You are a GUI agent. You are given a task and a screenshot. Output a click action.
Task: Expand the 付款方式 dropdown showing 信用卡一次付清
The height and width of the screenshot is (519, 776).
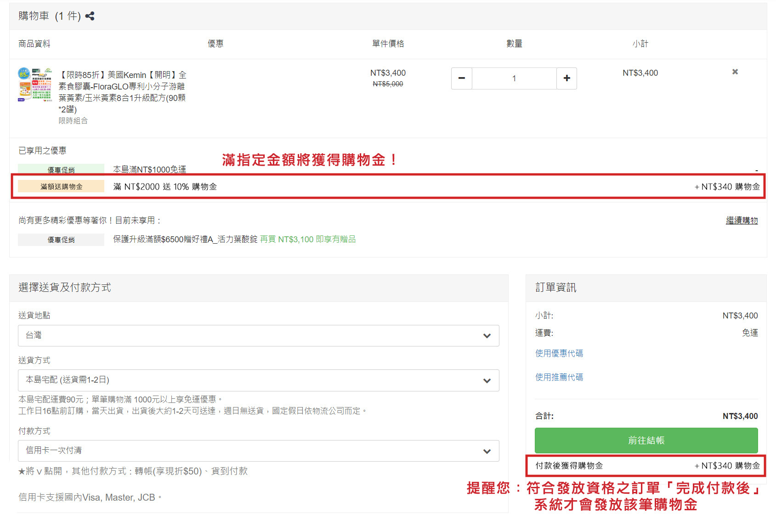[258, 451]
